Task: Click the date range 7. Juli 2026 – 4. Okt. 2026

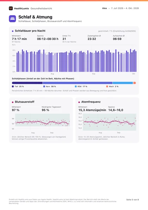Action: (125, 8)
